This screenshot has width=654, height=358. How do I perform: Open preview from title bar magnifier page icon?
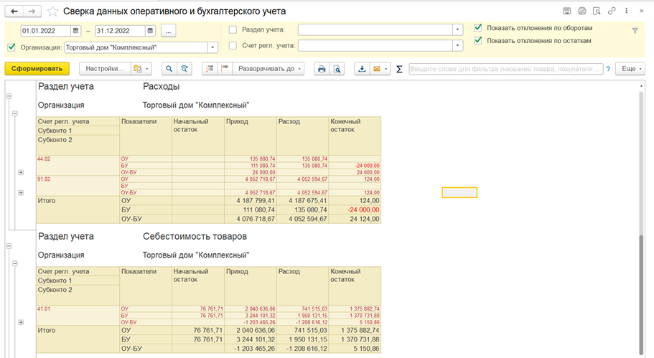pos(597,11)
